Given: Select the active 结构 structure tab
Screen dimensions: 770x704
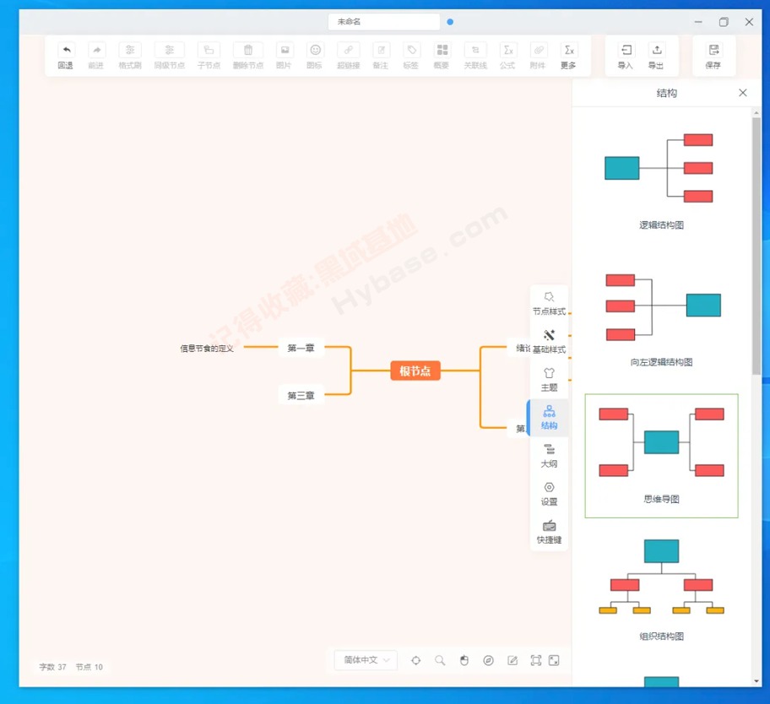Looking at the screenshot, I should pyautogui.click(x=549, y=418).
